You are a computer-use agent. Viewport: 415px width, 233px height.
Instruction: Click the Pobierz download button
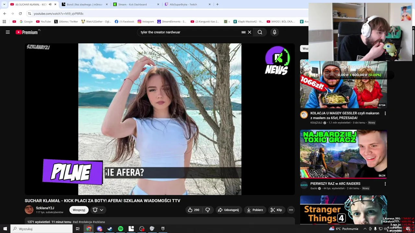255,210
